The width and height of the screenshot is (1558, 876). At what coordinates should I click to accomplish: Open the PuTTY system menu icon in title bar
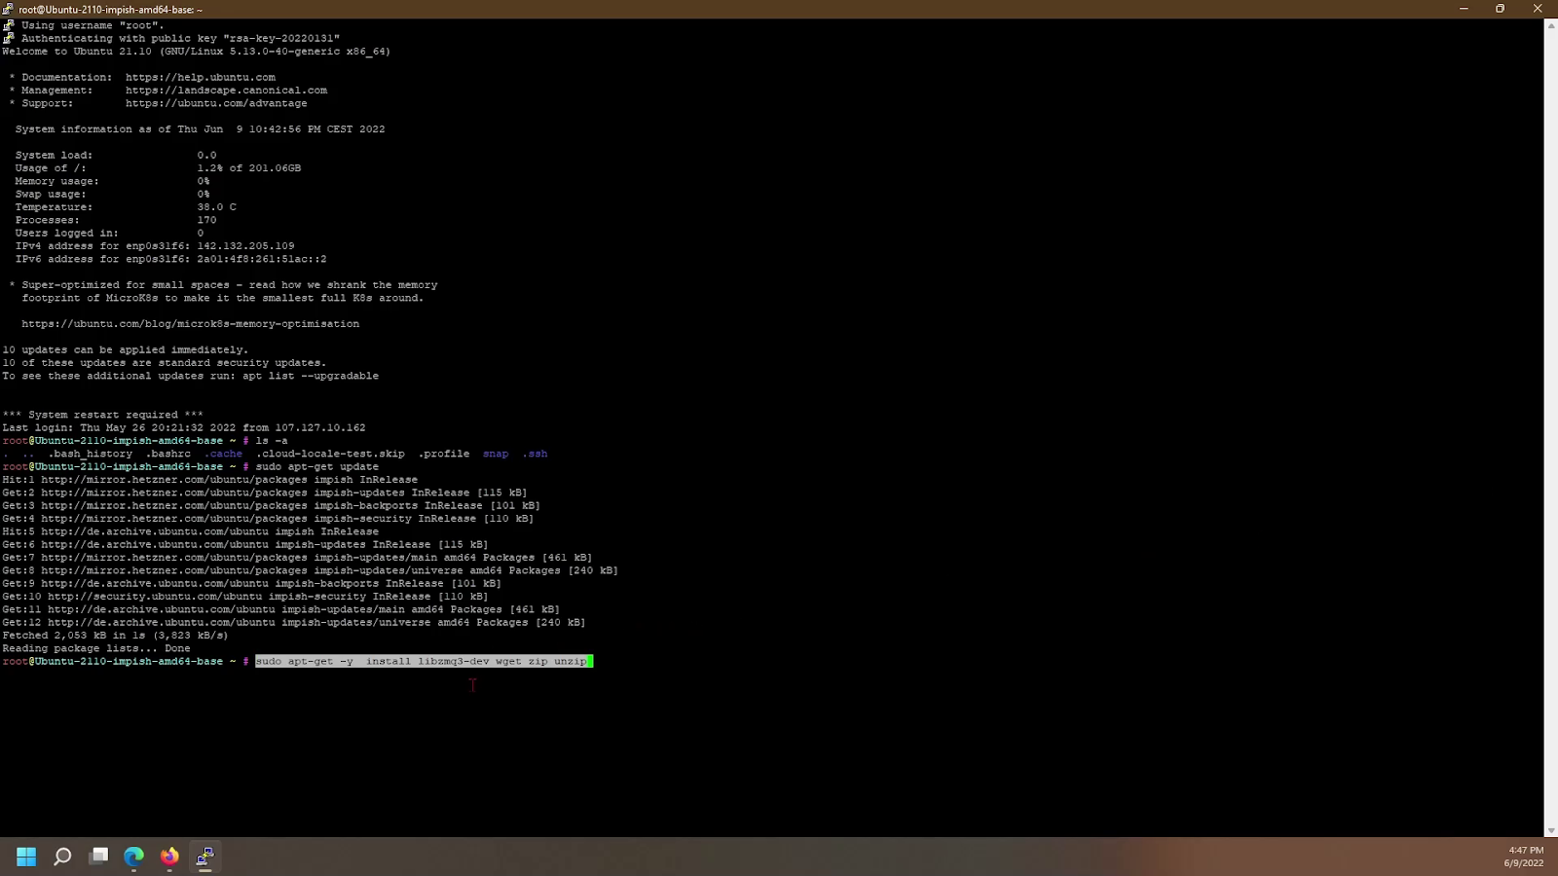coord(9,9)
